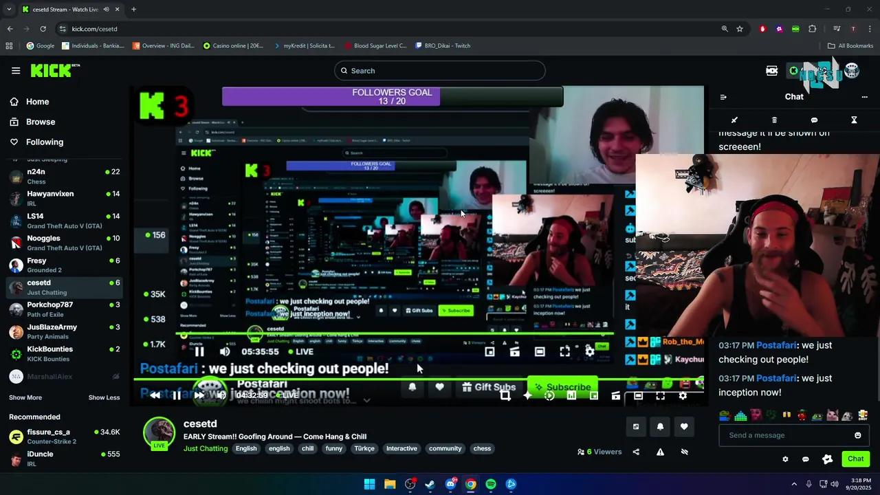The height and width of the screenshot is (495, 880).
Task: Expand followed list with Show More
Action: [x=25, y=397]
